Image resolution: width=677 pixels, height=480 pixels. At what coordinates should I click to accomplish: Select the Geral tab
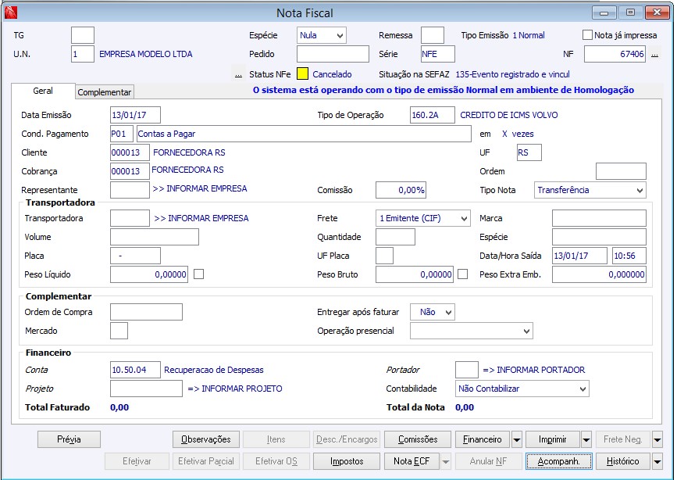(43, 91)
